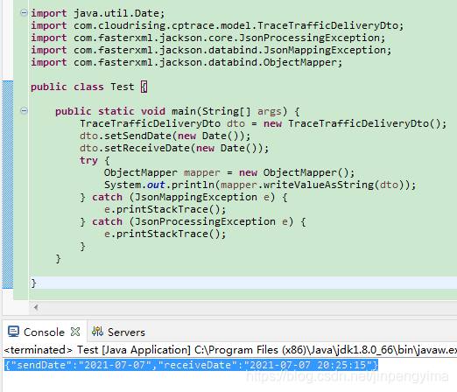The height and width of the screenshot is (392, 457).
Task: Click the dto.setReceiveDate statement
Action: pyautogui.click(x=174, y=148)
